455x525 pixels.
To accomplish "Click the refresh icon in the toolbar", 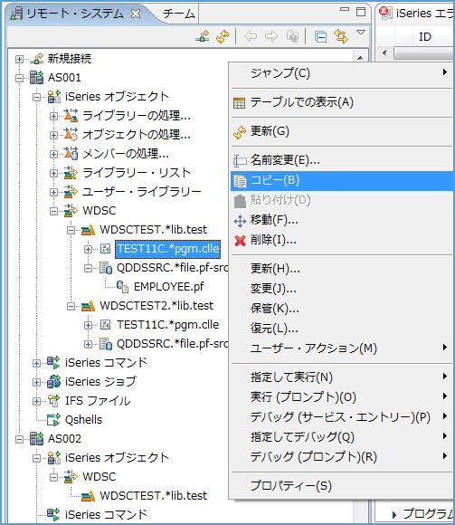I will [223, 36].
